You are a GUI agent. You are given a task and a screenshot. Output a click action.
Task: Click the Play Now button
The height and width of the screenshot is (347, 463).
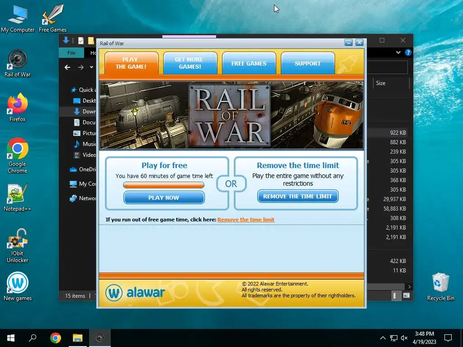164,197
